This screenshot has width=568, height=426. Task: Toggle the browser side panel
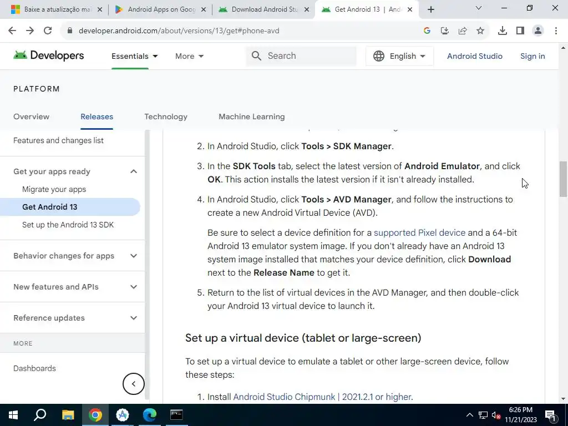click(520, 31)
